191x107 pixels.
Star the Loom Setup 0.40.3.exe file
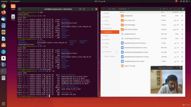point(182,38)
